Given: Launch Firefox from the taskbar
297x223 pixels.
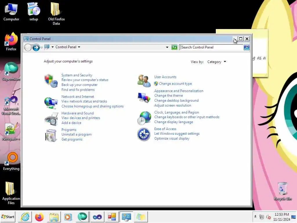Looking at the screenshot, I should pos(39,217).
